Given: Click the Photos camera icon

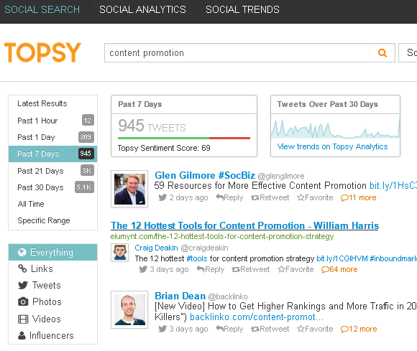Looking at the screenshot, I should [x=23, y=301].
